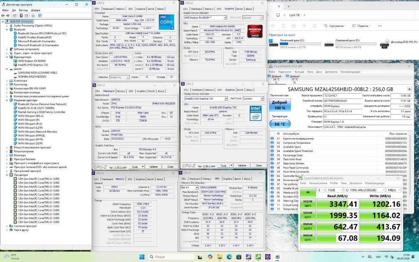Open network Wi-Fi tray icon
Image resolution: width=419 pixels, height=262 pixels.
tap(386, 257)
